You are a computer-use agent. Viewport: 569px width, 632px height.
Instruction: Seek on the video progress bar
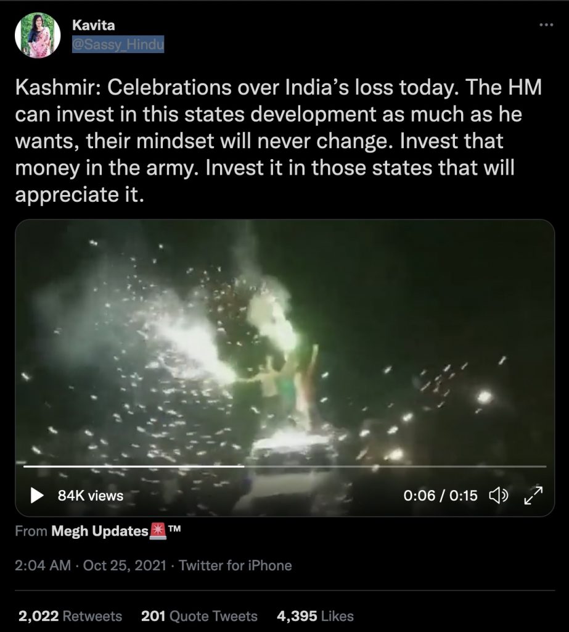(285, 467)
